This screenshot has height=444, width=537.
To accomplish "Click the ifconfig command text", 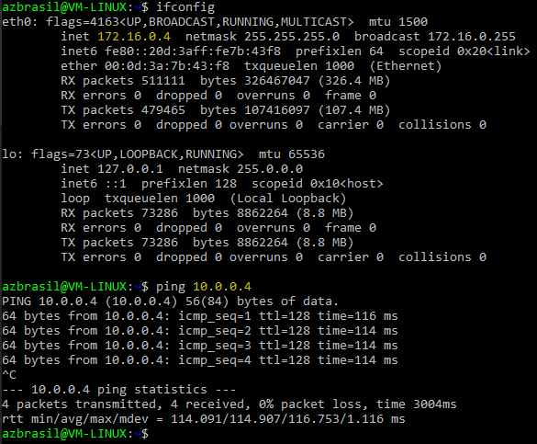I will pos(185,7).
